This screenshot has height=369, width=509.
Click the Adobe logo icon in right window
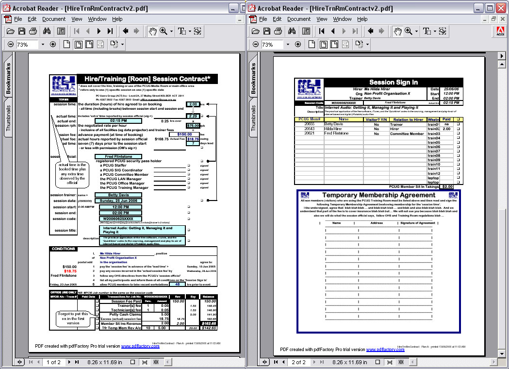pyautogui.click(x=501, y=31)
